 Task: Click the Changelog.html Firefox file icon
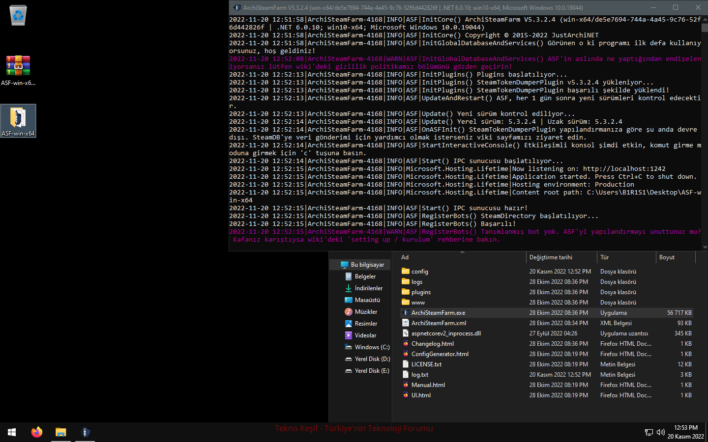pos(406,343)
